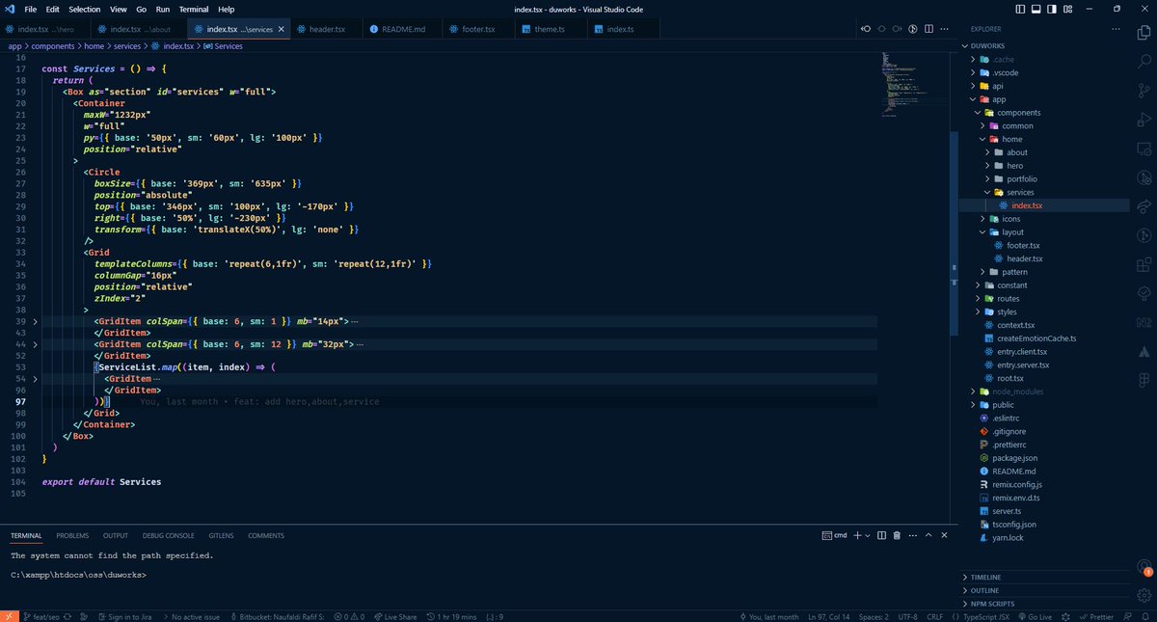Open the launch profile dropdown beside plus
Image resolution: width=1157 pixels, height=622 pixels.
[868, 535]
